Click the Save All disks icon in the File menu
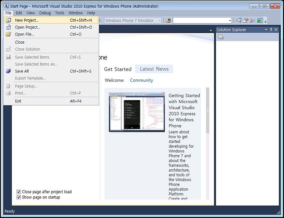 pyautogui.click(x=8, y=71)
